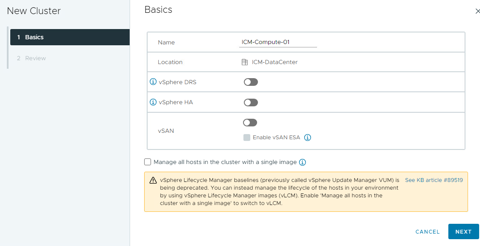The width and height of the screenshot is (480, 246).
Task: Click the datacenter icon beside ICM-DataCenter
Action: tap(244, 62)
